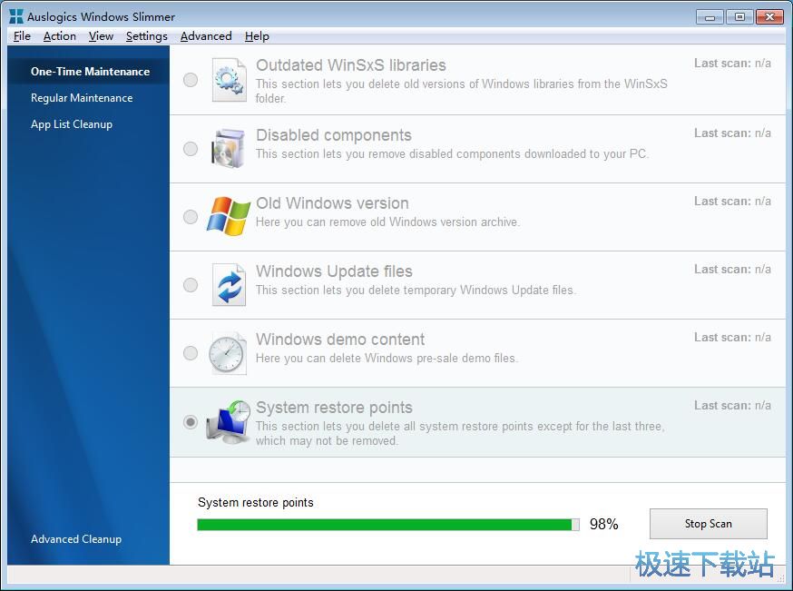Click the 'delete temporary Windows Update files' description
793x591 pixels.
pyautogui.click(x=416, y=290)
